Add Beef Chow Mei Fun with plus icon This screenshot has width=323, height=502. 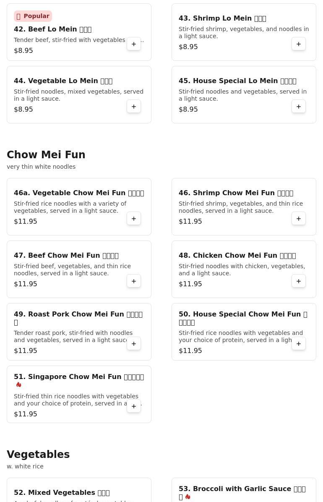coord(134,281)
